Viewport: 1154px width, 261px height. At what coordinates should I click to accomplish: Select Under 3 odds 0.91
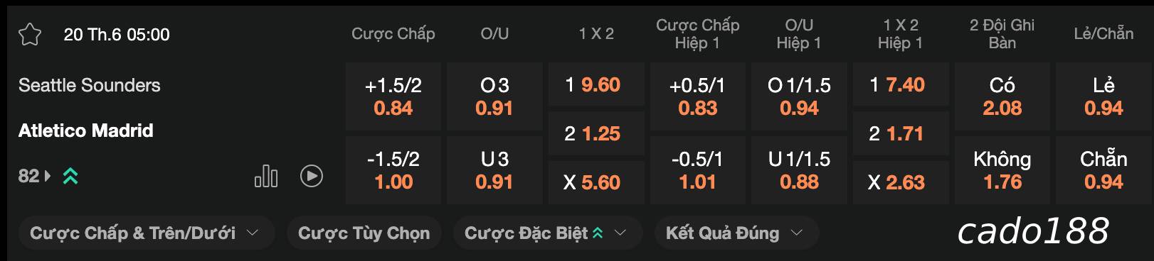(x=494, y=170)
